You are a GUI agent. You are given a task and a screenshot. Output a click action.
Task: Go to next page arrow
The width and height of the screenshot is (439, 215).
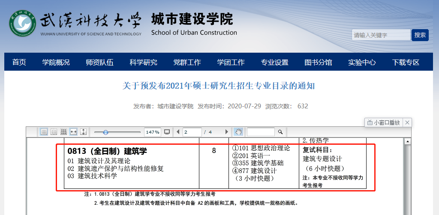click(227, 132)
